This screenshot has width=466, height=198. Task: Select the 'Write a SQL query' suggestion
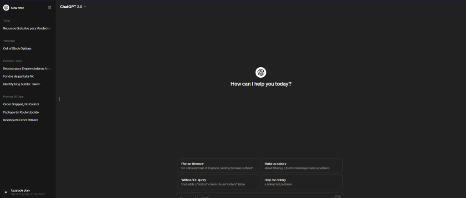pyautogui.click(x=218, y=182)
